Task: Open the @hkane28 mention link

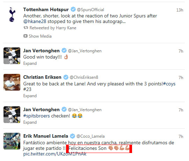Action: tap(35, 21)
